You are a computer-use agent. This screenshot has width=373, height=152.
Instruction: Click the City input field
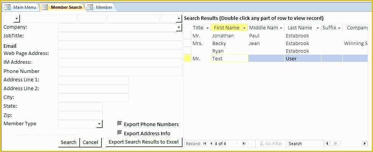pyautogui.click(x=93, y=98)
